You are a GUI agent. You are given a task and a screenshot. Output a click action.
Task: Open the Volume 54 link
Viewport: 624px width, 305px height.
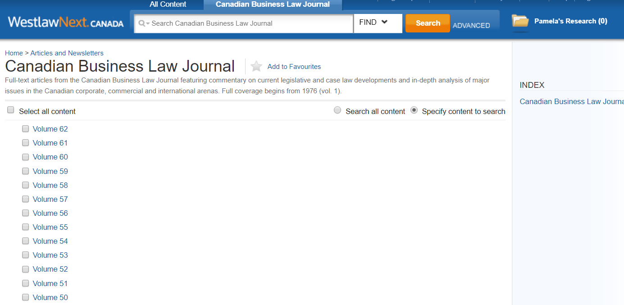[x=50, y=241]
